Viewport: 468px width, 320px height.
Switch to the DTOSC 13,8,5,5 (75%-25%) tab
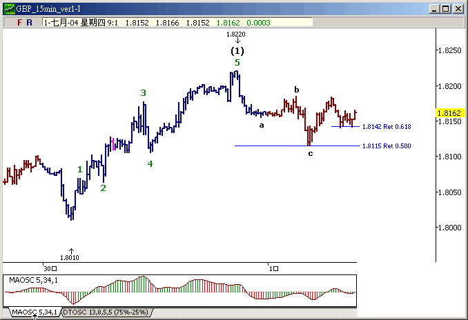click(x=106, y=312)
